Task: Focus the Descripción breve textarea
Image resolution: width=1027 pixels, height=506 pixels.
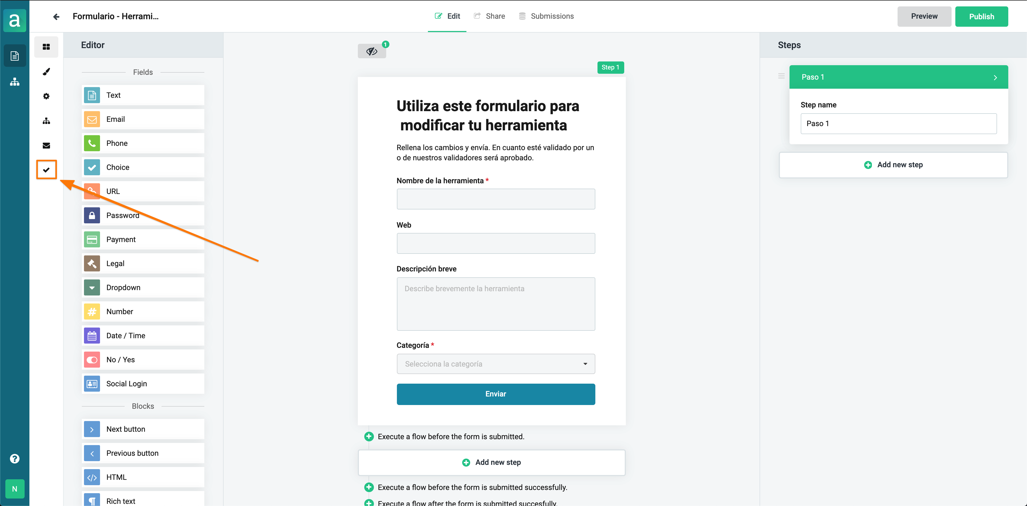Action: (x=496, y=304)
